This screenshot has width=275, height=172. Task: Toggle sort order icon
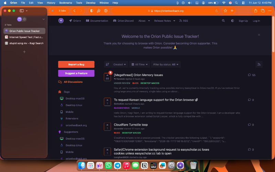point(107,64)
